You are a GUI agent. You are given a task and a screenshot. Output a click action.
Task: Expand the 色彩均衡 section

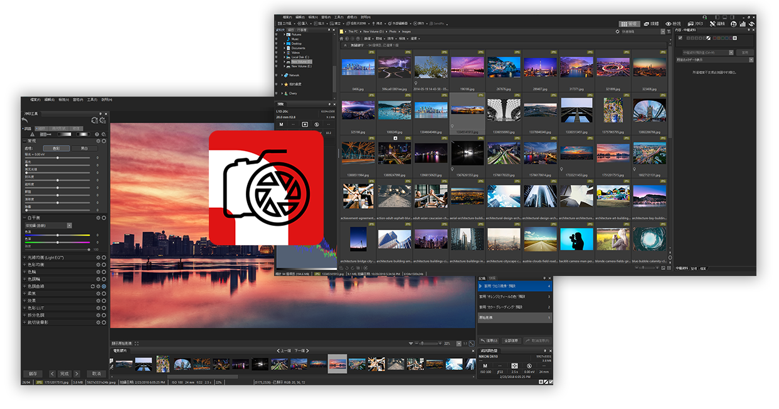[x=24, y=265]
